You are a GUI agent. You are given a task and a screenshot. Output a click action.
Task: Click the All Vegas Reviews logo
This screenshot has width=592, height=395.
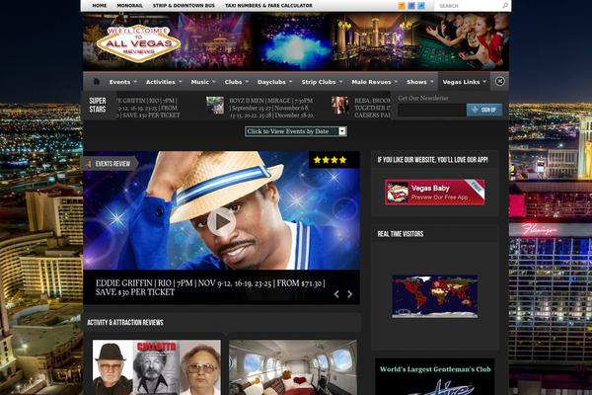click(x=138, y=42)
